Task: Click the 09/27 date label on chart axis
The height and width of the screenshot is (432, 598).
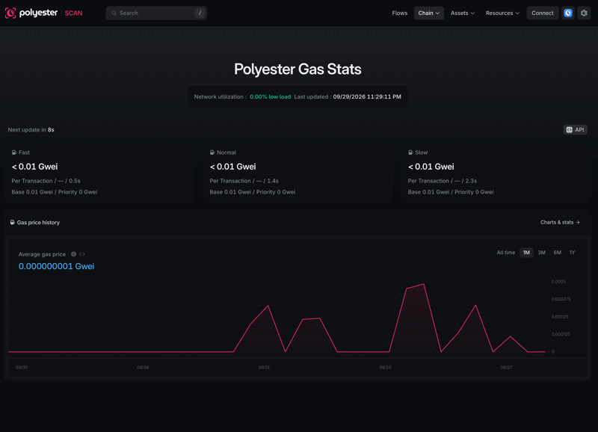Action: tap(507, 368)
